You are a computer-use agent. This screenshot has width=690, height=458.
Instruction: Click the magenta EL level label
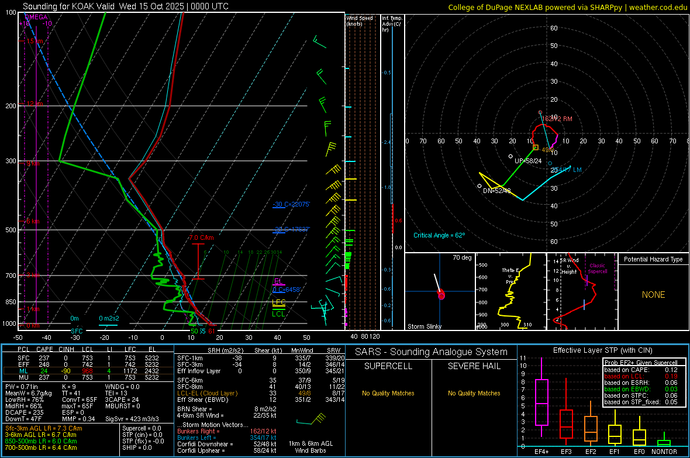tap(278, 281)
